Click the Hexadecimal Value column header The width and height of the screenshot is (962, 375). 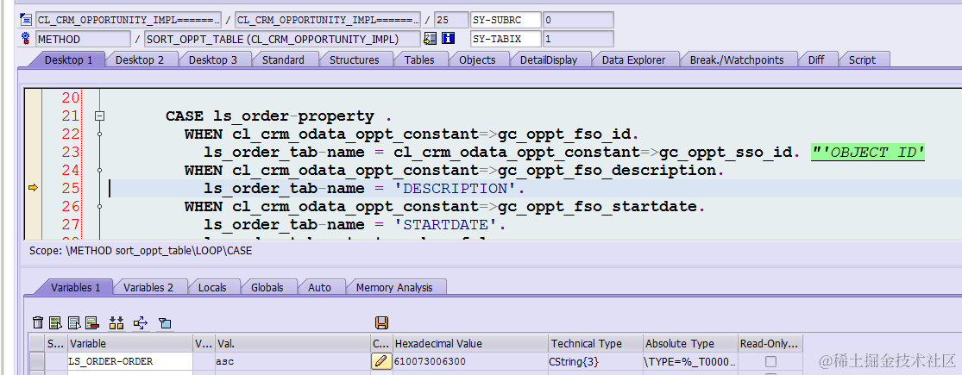[470, 344]
